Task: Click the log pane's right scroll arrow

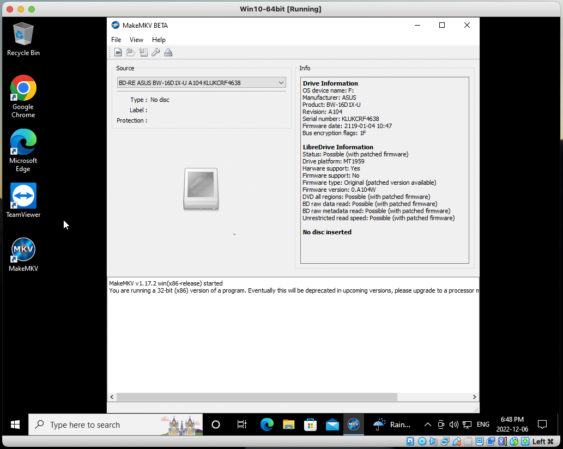Action: click(x=474, y=397)
